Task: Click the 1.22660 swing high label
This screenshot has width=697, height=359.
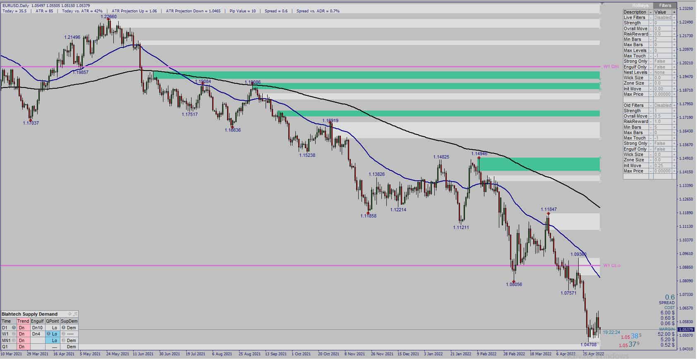Action: 109,17
